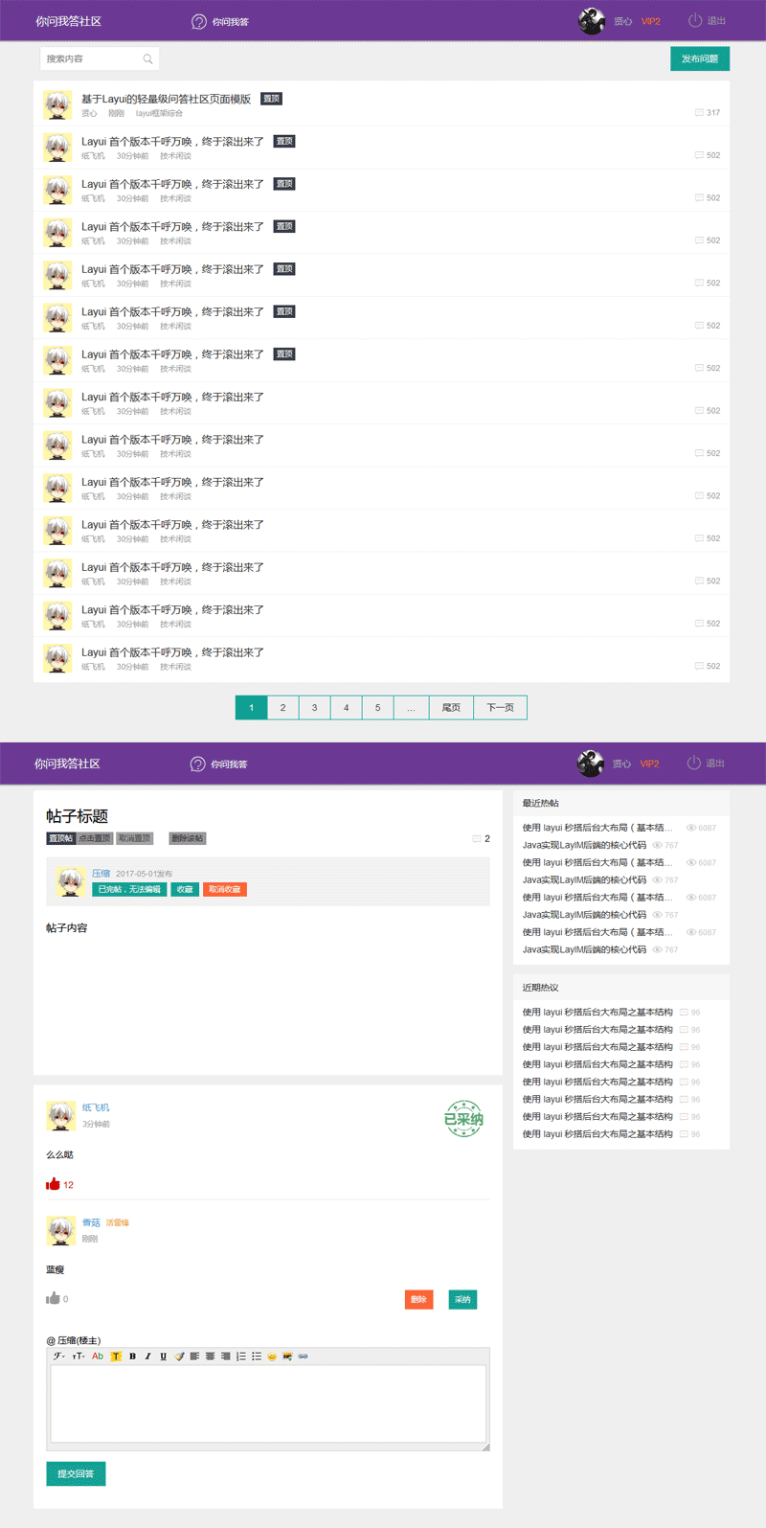Click the insert link chain icon
766x1528 pixels.
coord(303,1357)
